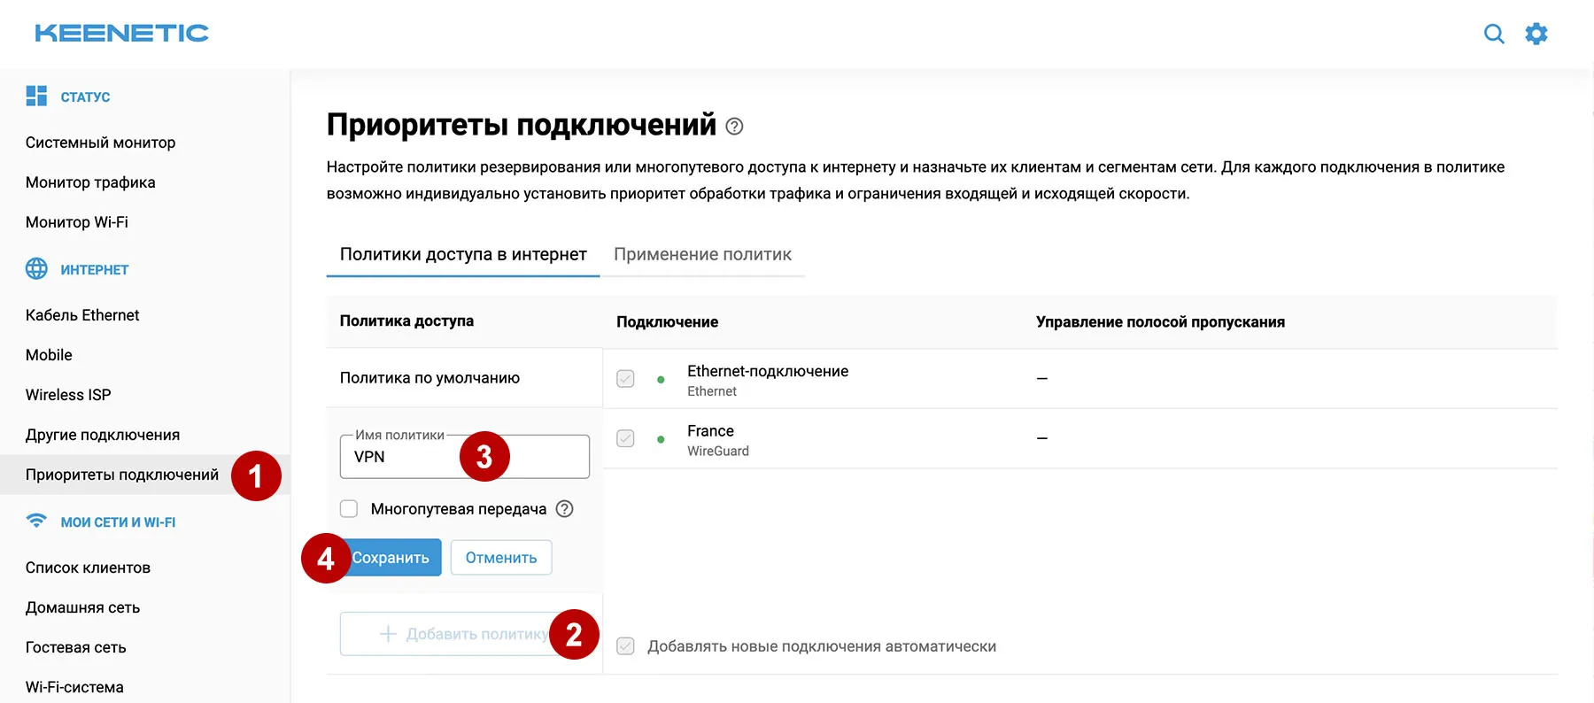
Task: Open help icon for Многопутевая передача
Action: [x=564, y=509]
